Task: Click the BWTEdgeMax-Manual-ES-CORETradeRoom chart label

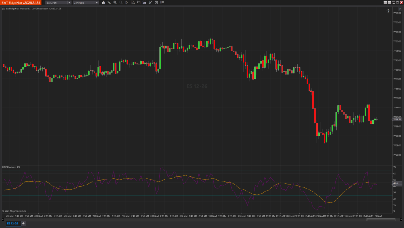Action: pos(32,9)
